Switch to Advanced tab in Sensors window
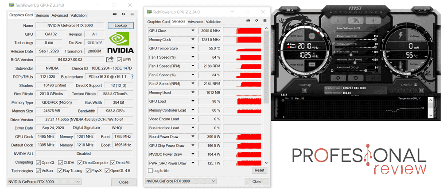Viewport: 443px width, 191px height. [195, 22]
